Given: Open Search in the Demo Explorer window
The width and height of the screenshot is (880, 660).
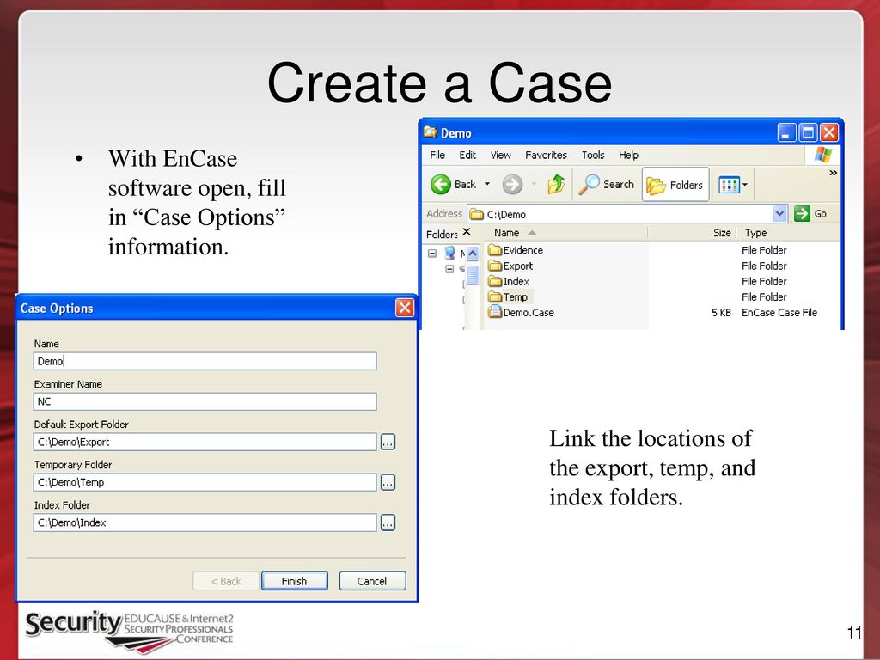Looking at the screenshot, I should pyautogui.click(x=607, y=184).
